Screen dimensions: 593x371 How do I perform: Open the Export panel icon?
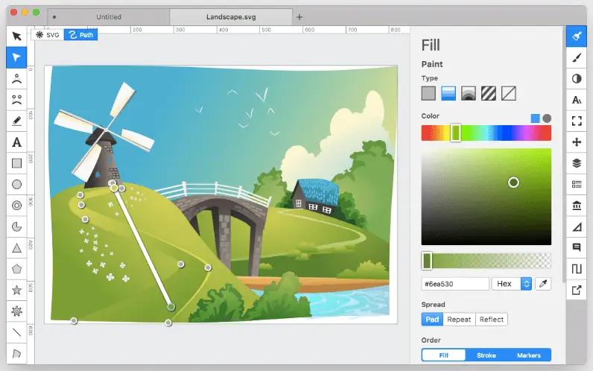click(x=576, y=290)
